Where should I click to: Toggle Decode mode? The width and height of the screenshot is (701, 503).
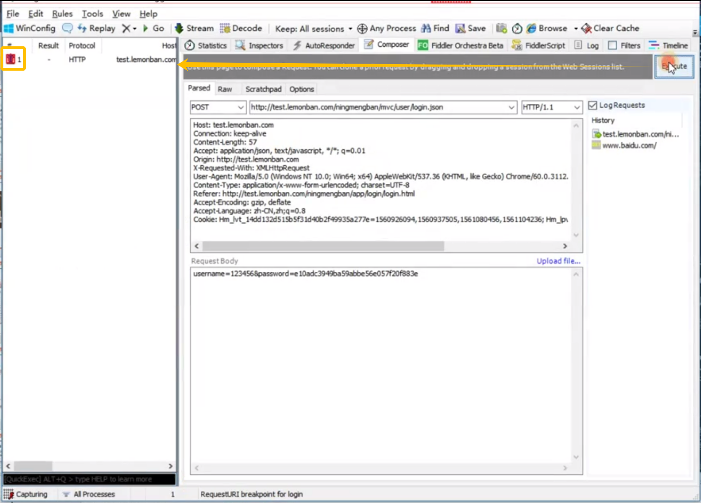pos(241,29)
